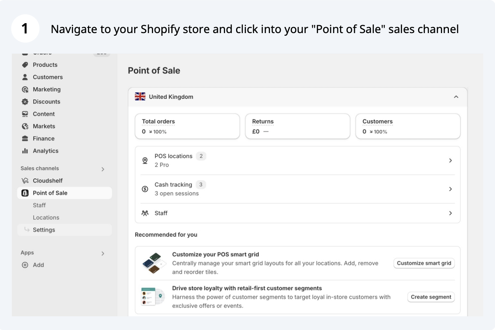Click the customer segments illustration
495x330 pixels.
[x=153, y=297]
